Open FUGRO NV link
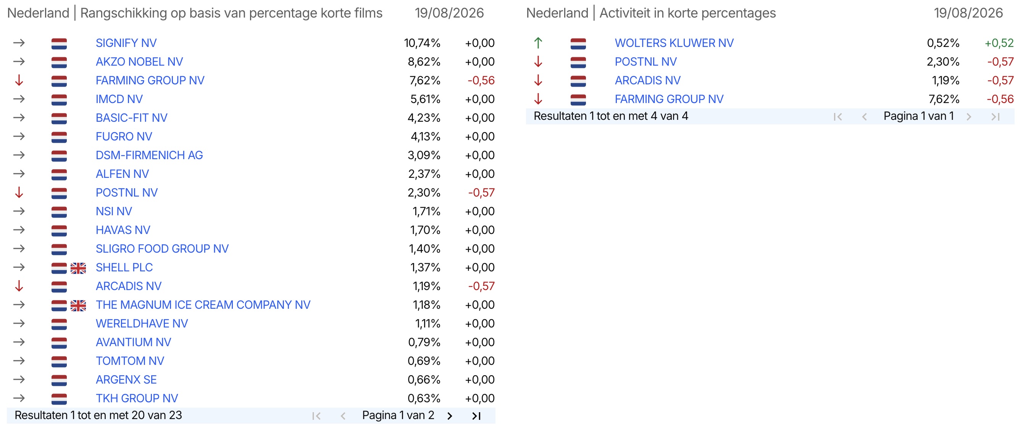This screenshot has width=1023, height=429. click(x=124, y=137)
